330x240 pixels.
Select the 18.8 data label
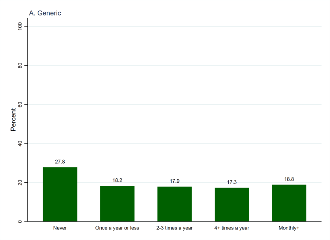[289, 179]
